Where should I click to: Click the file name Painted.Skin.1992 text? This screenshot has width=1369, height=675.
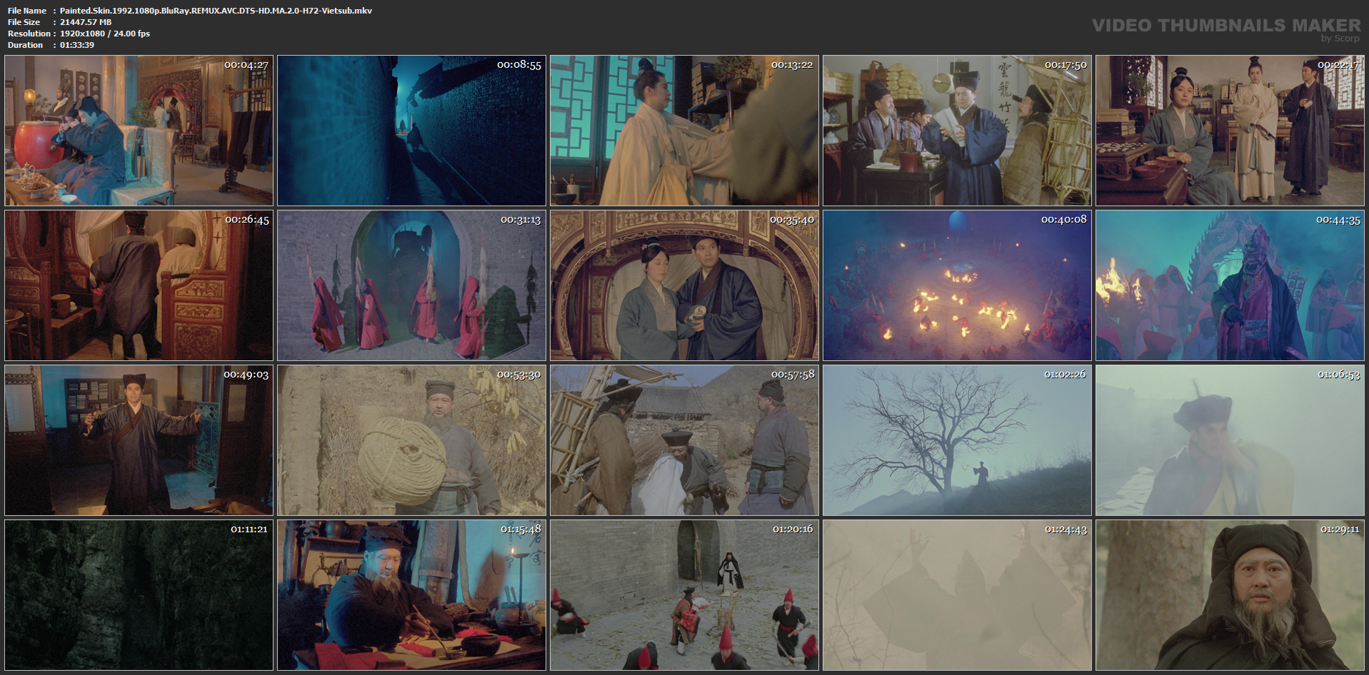[216, 11]
